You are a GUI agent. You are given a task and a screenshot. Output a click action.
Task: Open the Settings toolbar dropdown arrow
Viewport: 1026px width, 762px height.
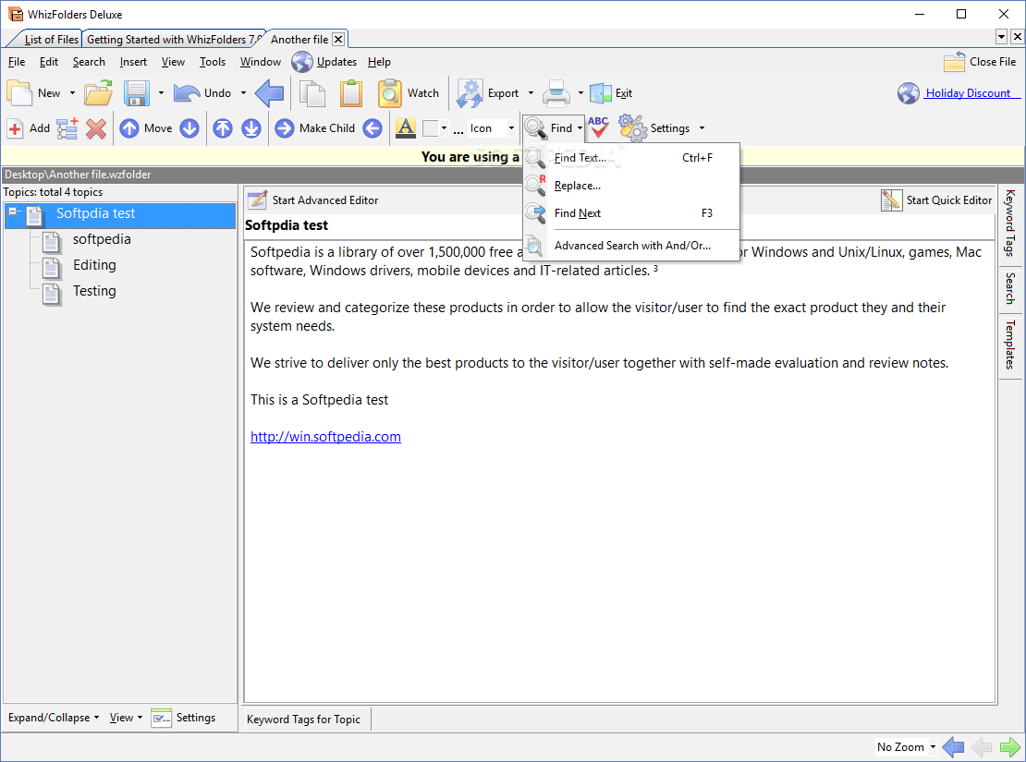pyautogui.click(x=702, y=128)
